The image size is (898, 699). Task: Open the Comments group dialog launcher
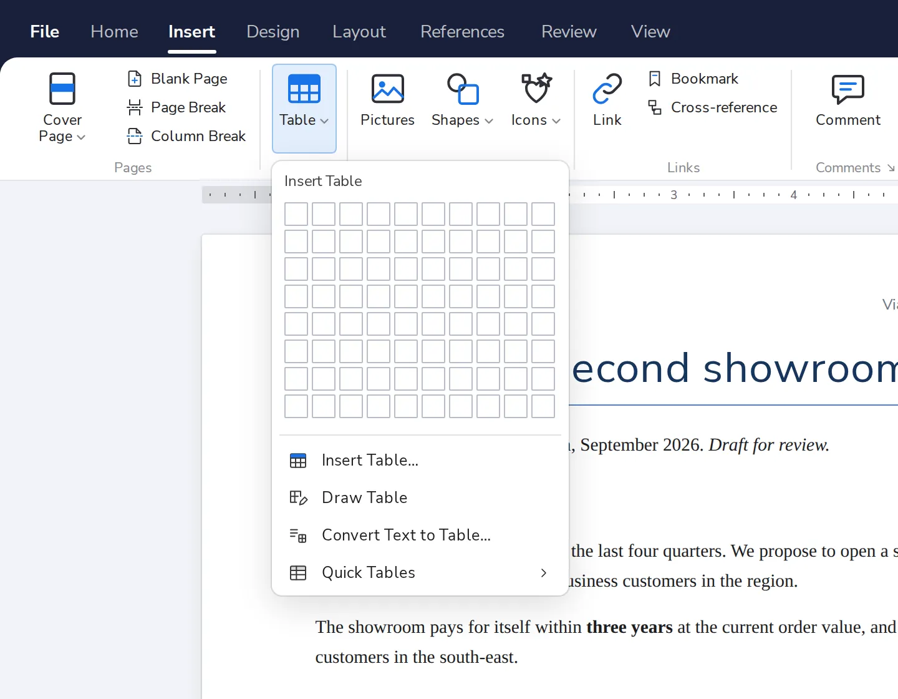pyautogui.click(x=891, y=168)
